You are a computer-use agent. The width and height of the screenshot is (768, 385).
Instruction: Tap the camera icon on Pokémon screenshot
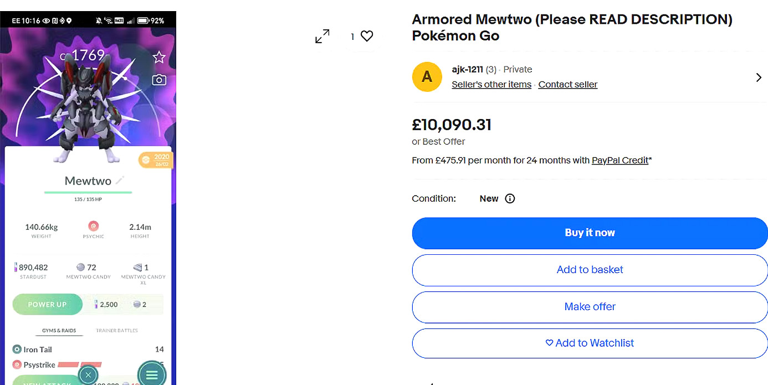click(x=159, y=80)
